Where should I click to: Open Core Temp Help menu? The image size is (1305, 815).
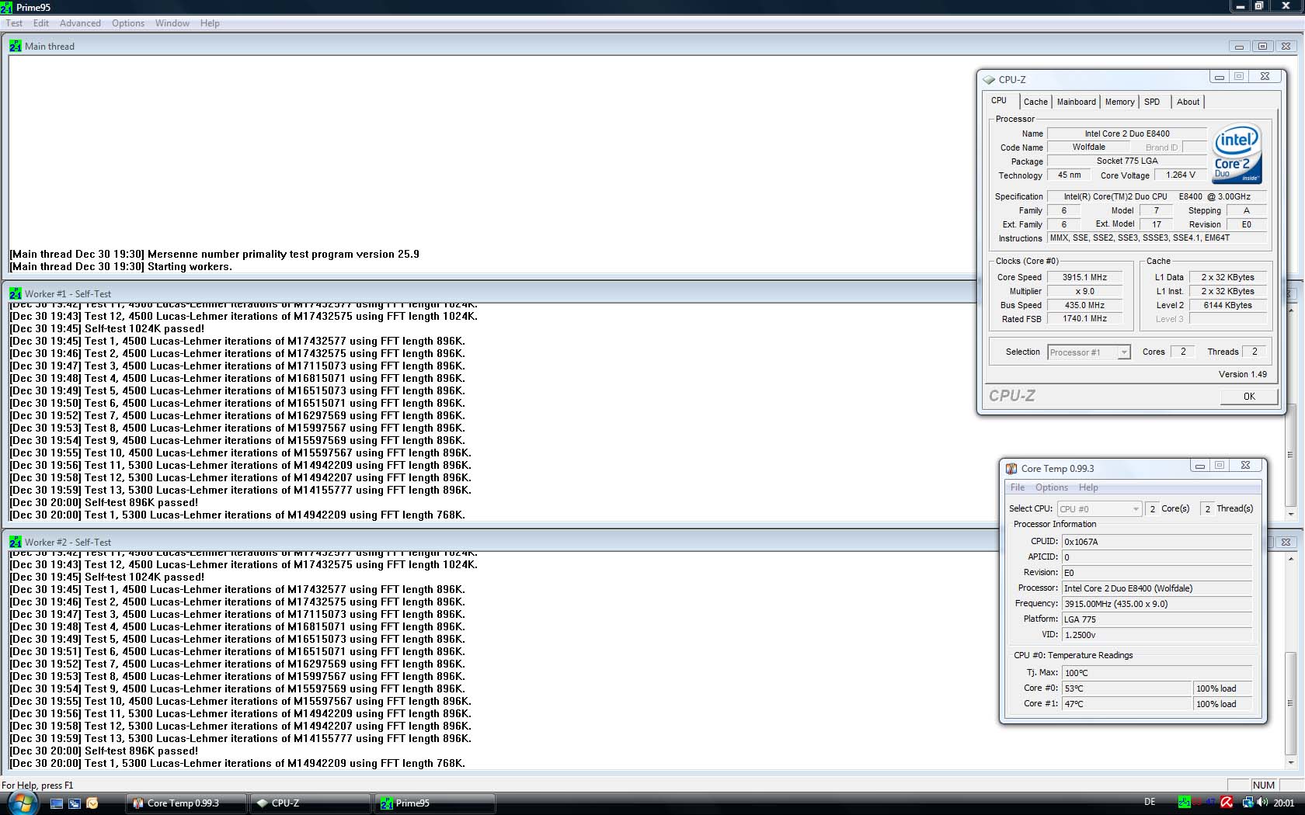pyautogui.click(x=1088, y=487)
